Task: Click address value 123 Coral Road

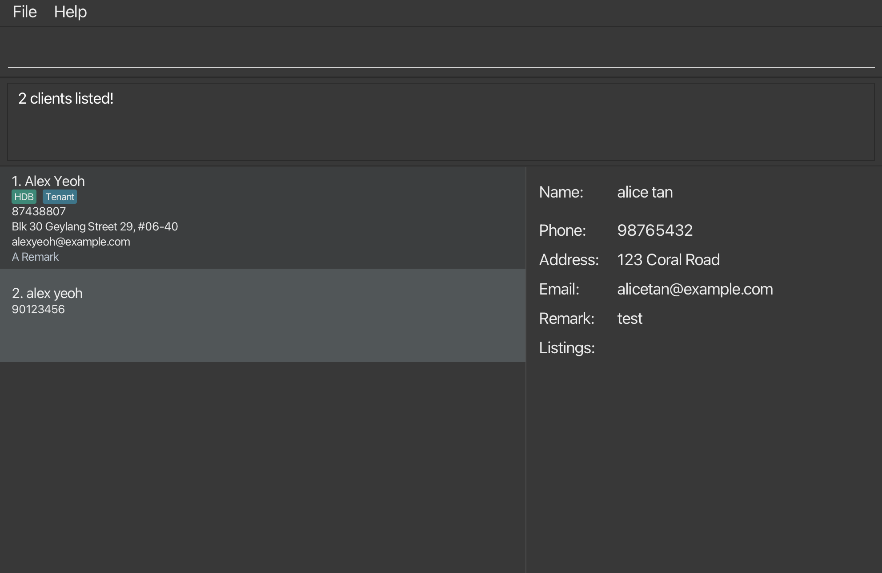Action: pyautogui.click(x=668, y=260)
